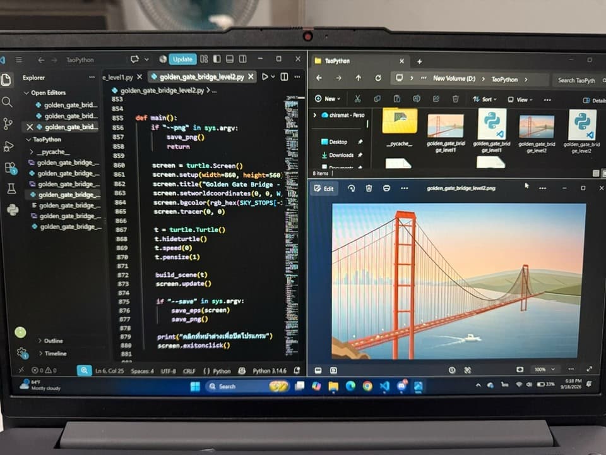Select the __pycache__ folder thumbnail in File Explorer
The image size is (606, 455).
click(x=399, y=128)
